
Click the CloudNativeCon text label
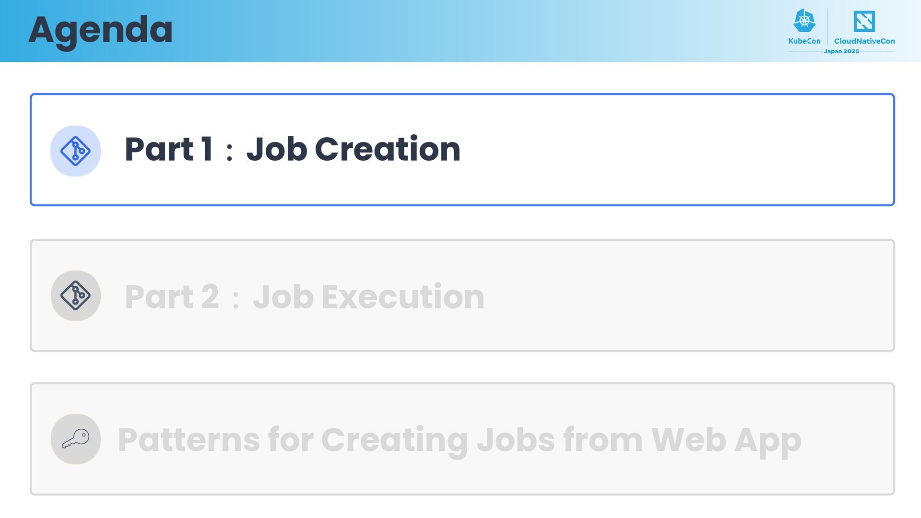[x=864, y=41]
